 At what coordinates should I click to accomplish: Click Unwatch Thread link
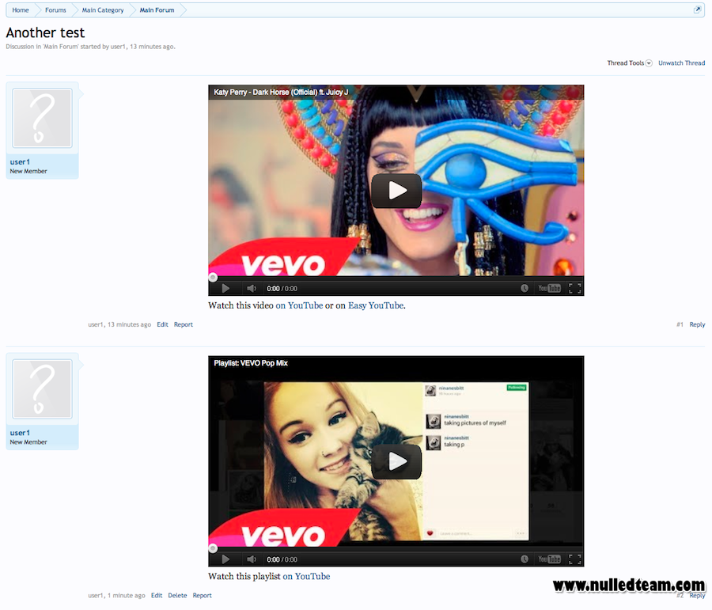pyautogui.click(x=682, y=63)
